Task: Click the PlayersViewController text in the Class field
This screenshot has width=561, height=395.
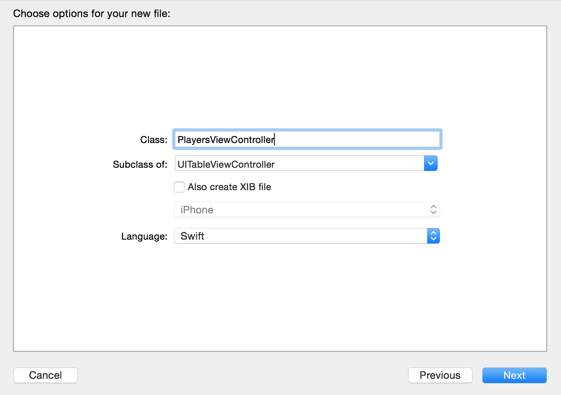Action: 226,140
